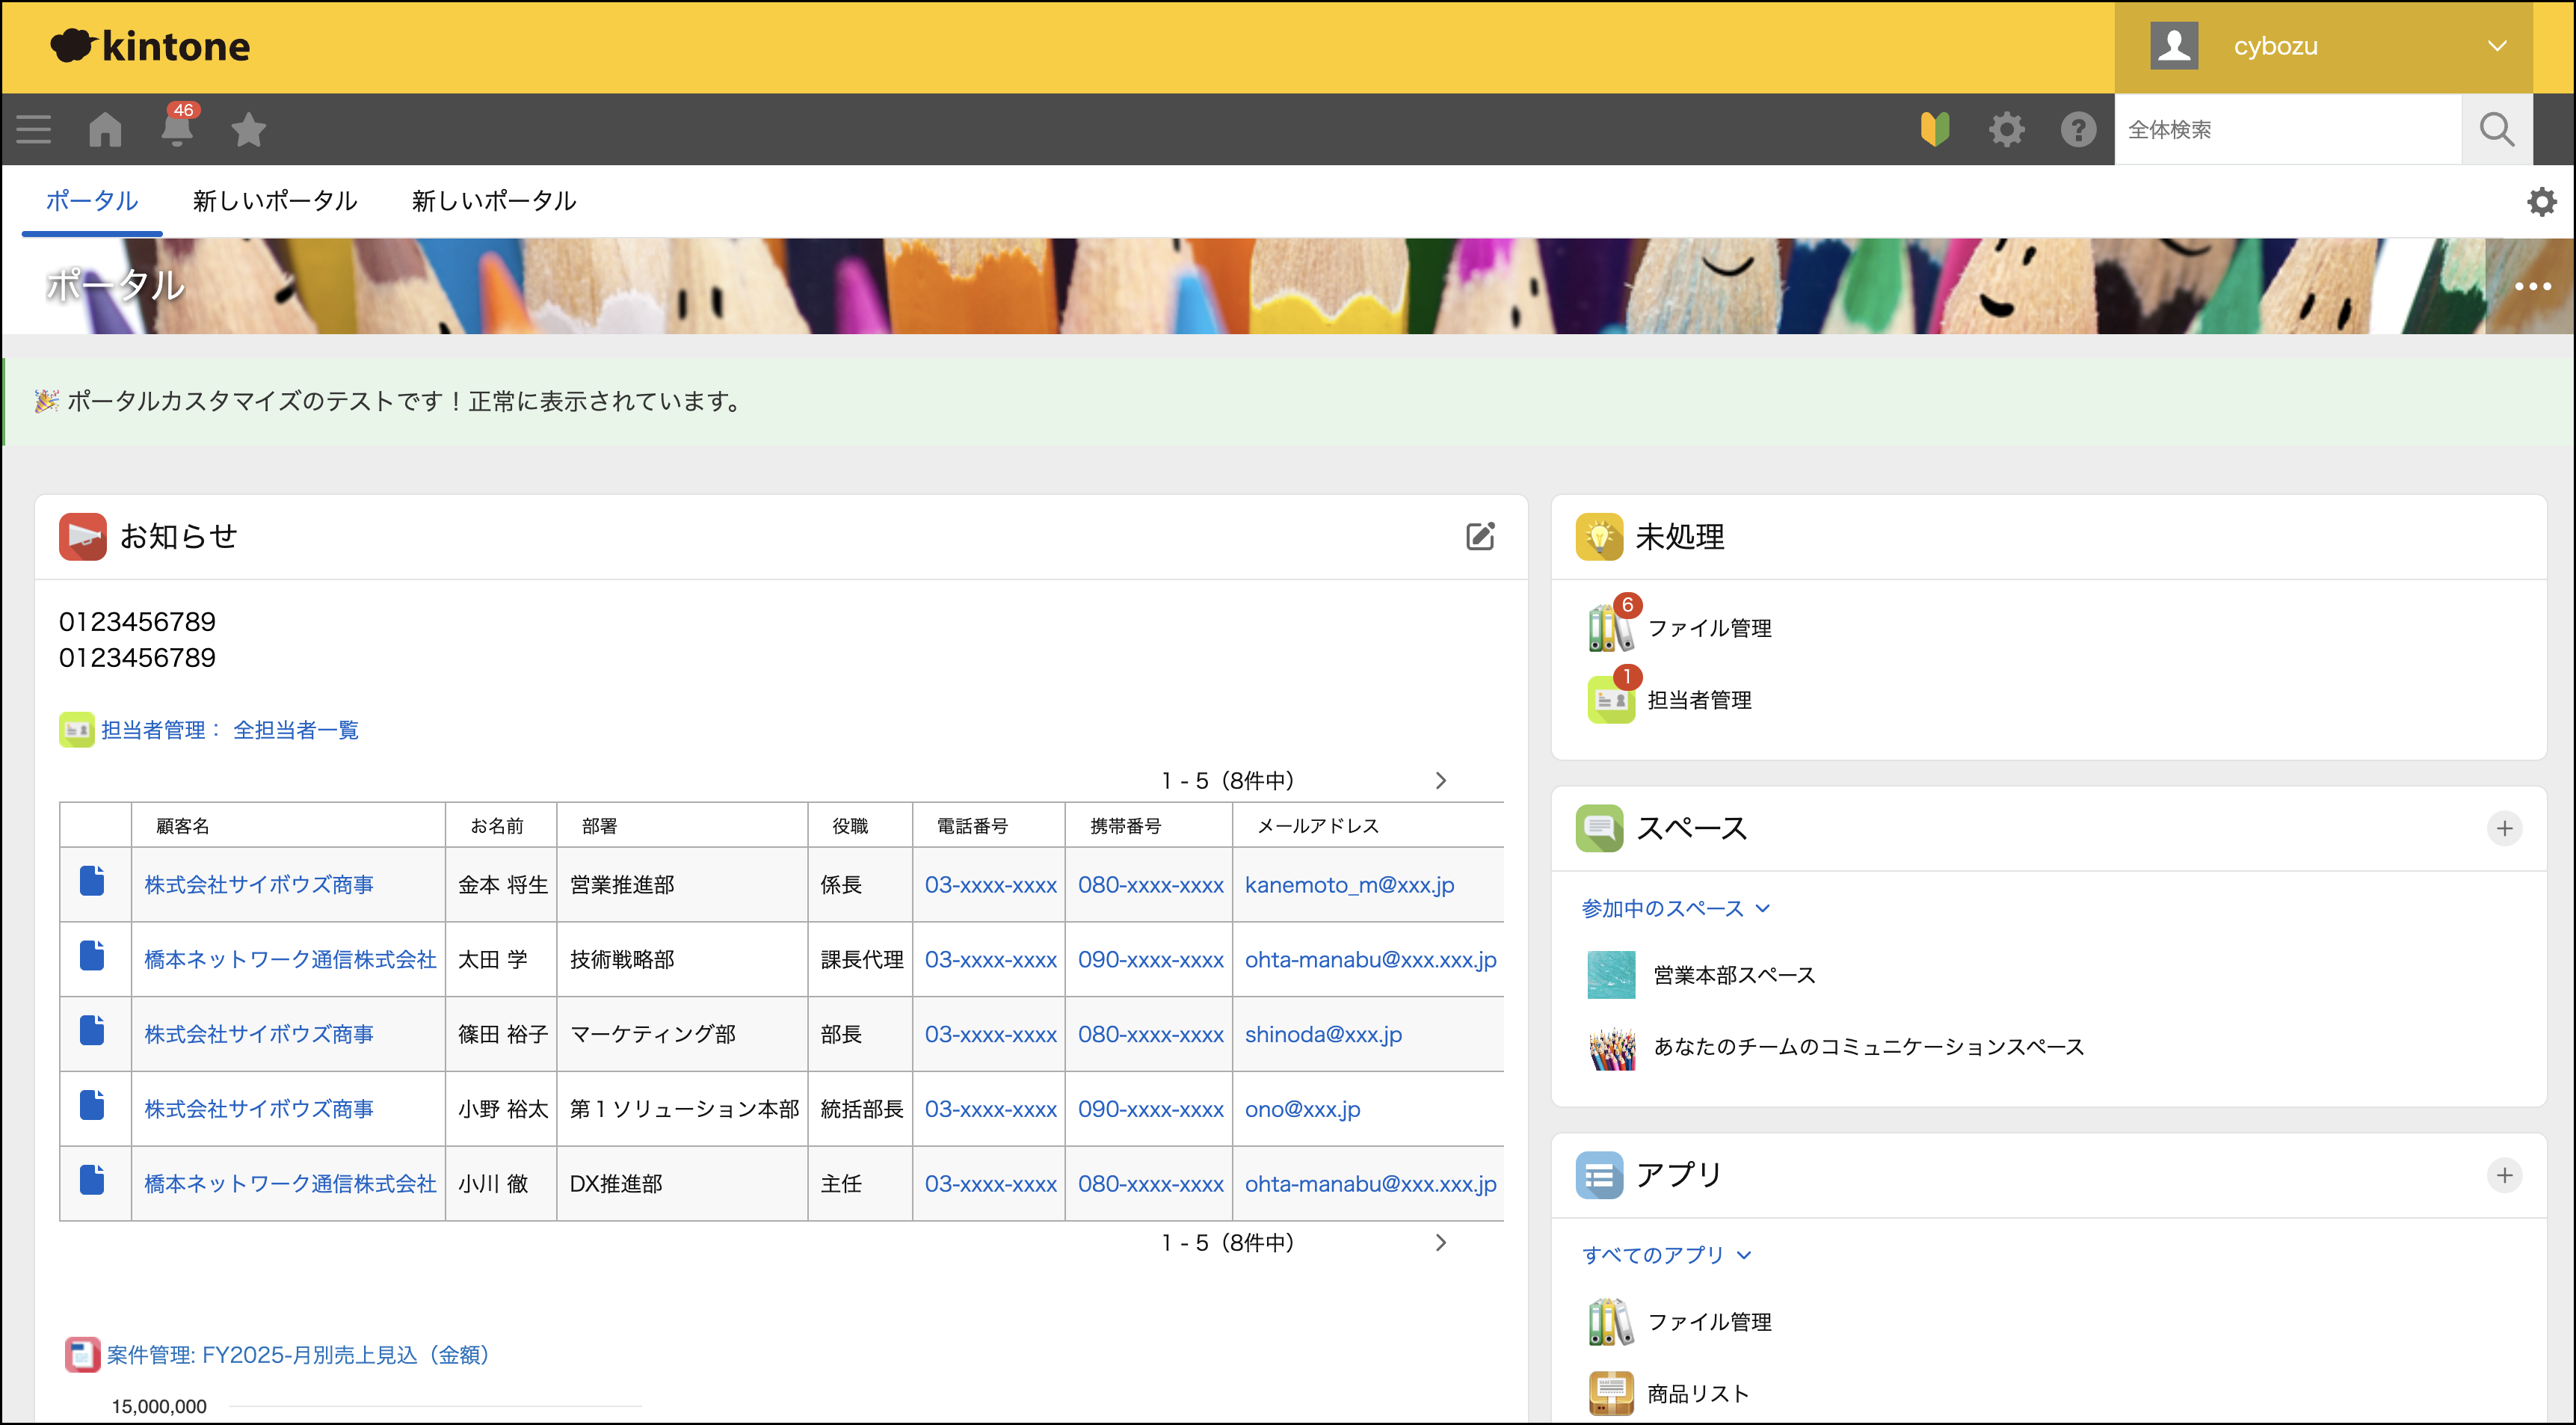Open record icon for 小川 徹 row

coord(92,1180)
